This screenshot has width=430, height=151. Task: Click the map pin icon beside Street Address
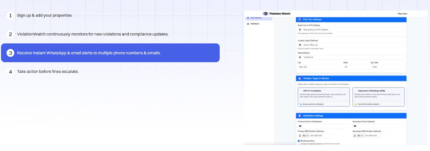[300, 57]
